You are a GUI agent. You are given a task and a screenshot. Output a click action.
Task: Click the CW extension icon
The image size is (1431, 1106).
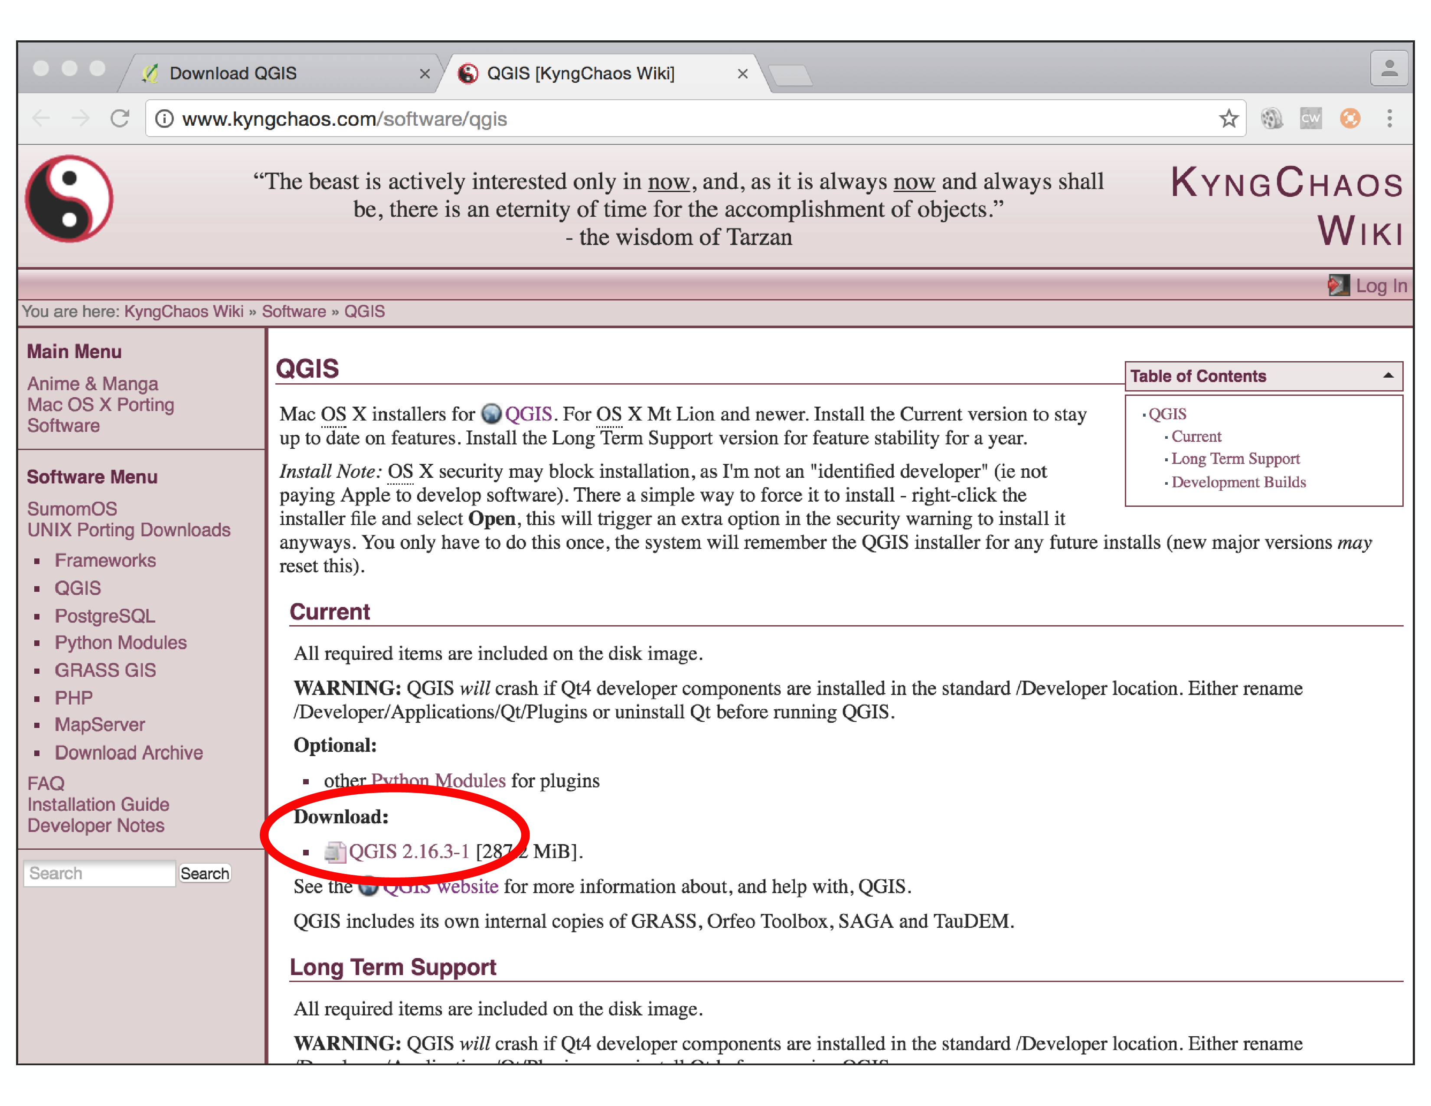(1311, 119)
